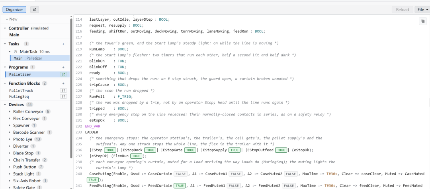The height and width of the screenshot is (189, 430).
Task: Expand the Chain Transfer device group
Action: coord(10,160)
